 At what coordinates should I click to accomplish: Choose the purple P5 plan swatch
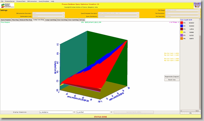click(x=182, y=36)
